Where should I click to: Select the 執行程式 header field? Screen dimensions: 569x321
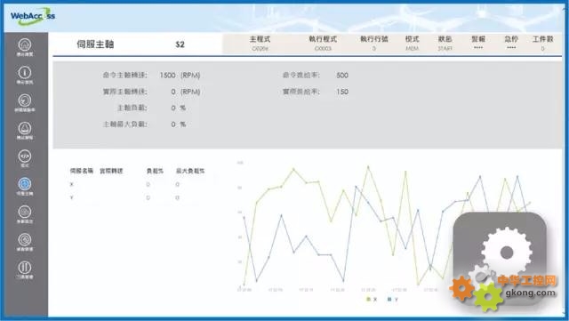click(323, 44)
